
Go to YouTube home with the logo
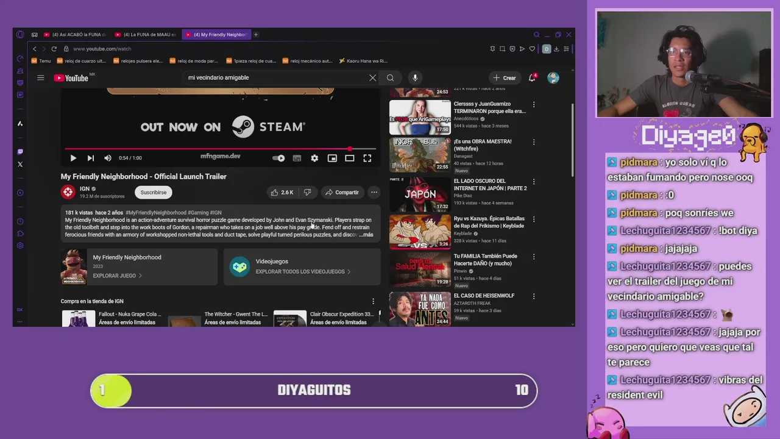pos(71,77)
